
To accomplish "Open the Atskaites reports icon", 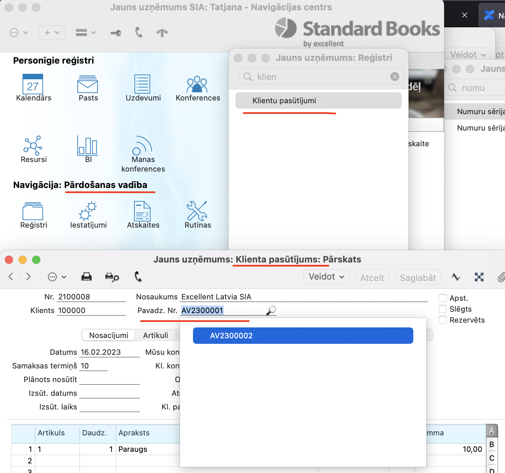I will 143,211.
